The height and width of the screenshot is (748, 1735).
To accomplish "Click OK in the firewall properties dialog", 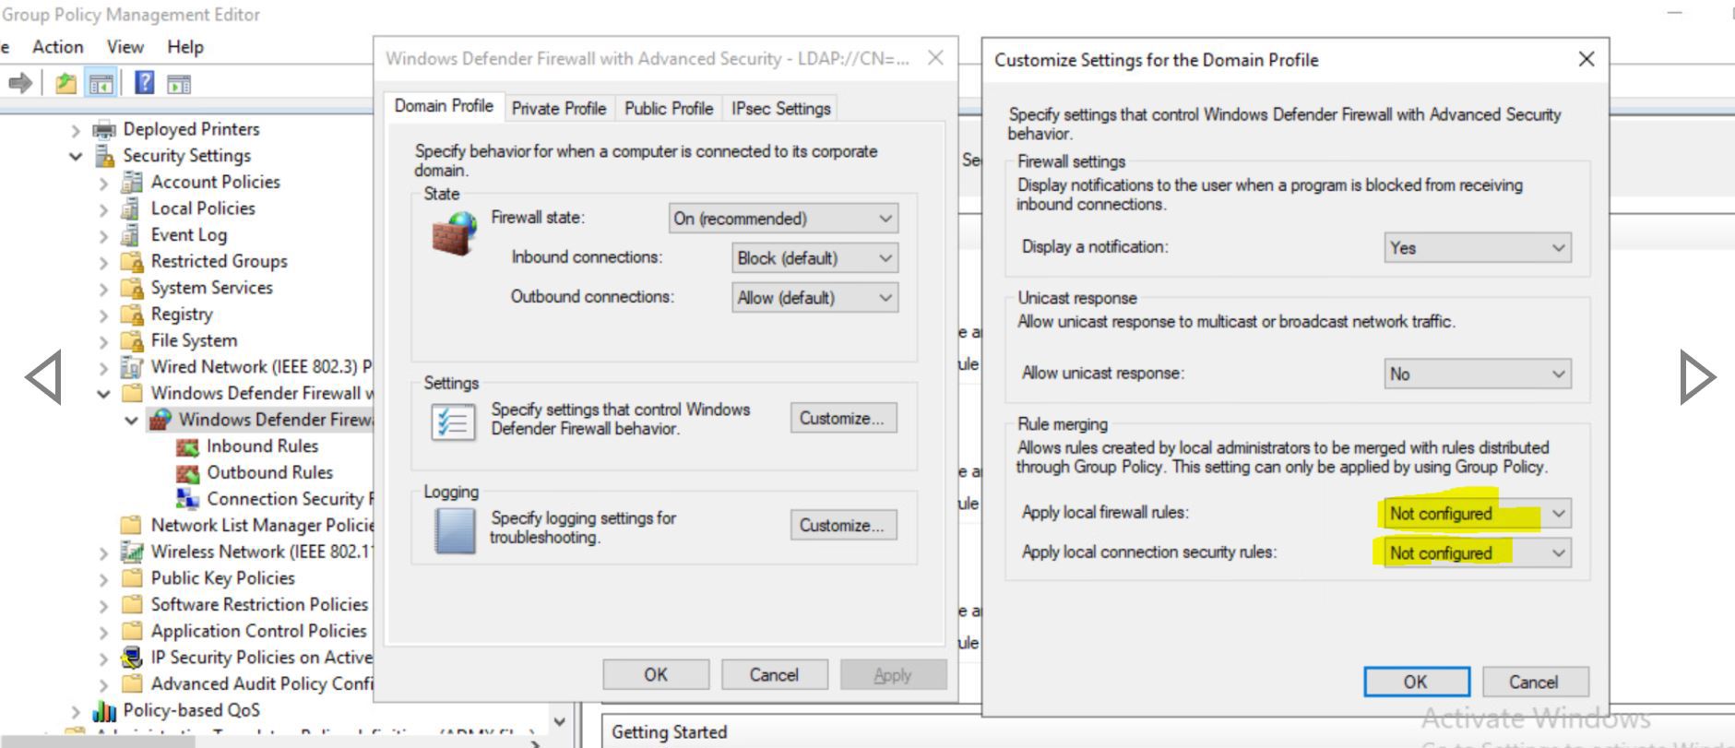I will click(x=656, y=674).
